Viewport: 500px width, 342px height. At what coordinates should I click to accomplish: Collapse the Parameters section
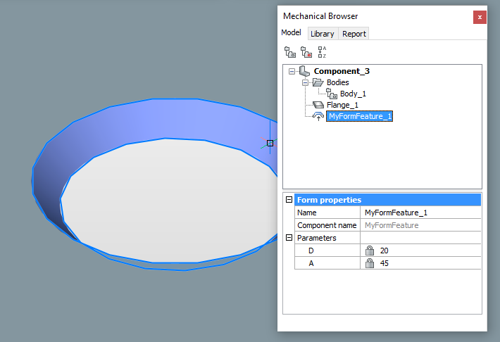coord(289,238)
